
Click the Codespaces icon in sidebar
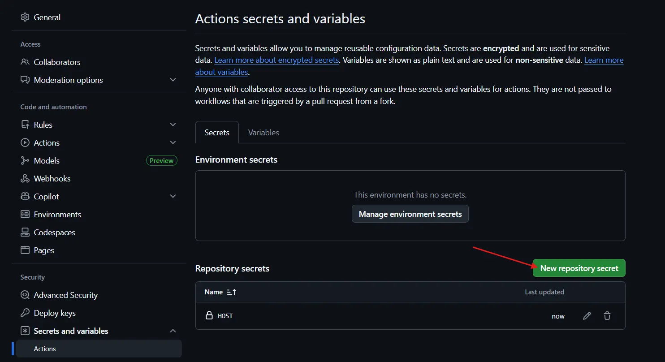point(25,233)
